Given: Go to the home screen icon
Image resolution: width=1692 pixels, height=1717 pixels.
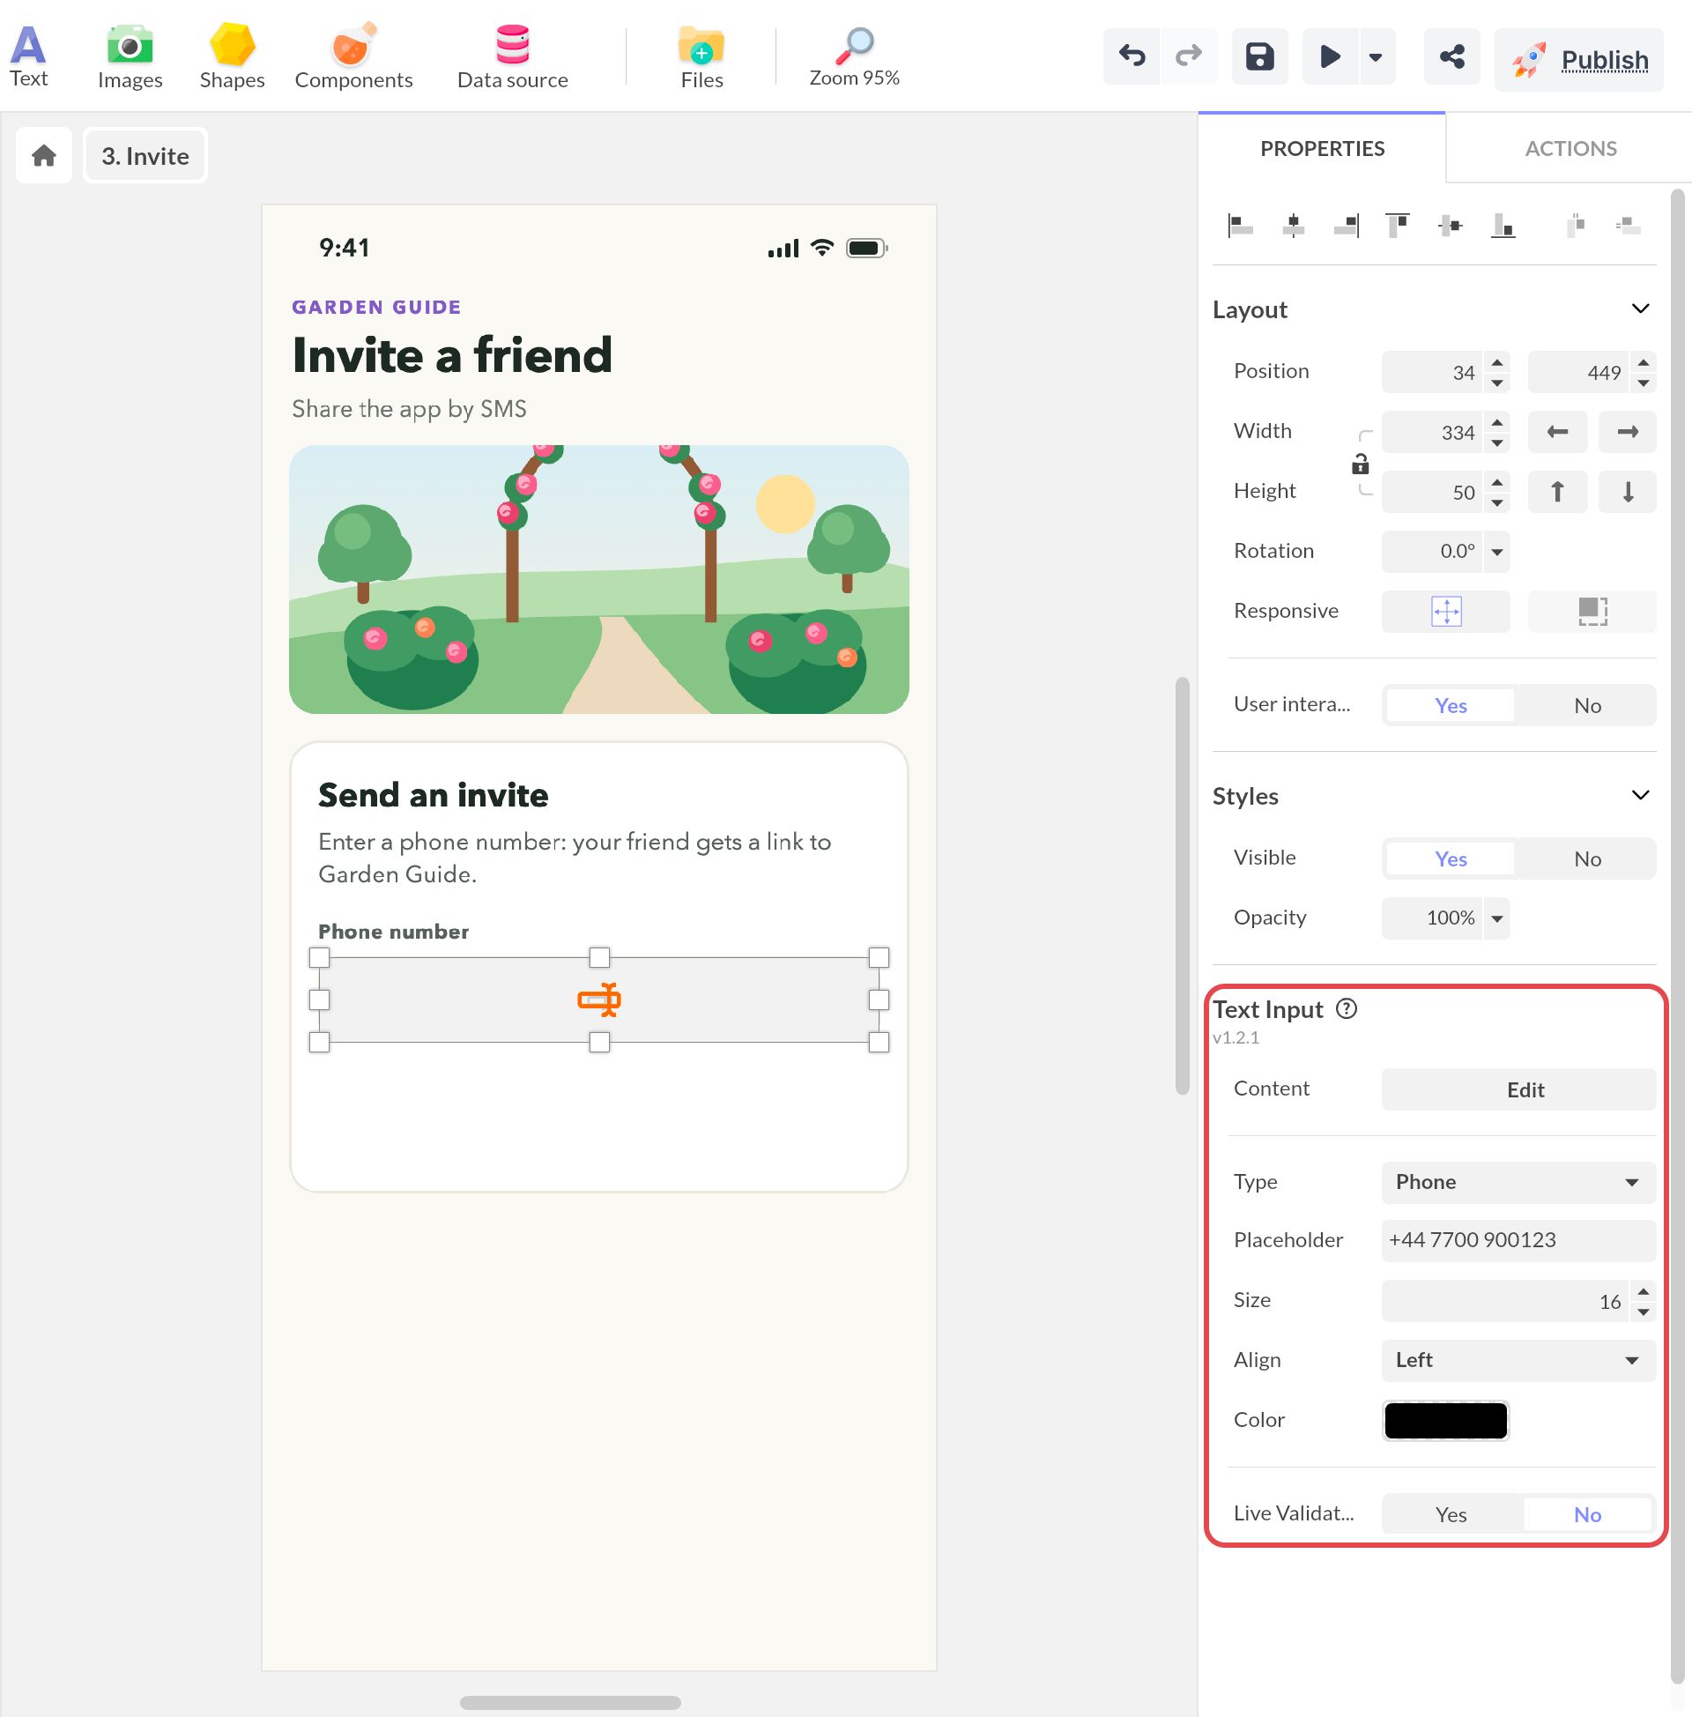Looking at the screenshot, I should click(x=43, y=155).
